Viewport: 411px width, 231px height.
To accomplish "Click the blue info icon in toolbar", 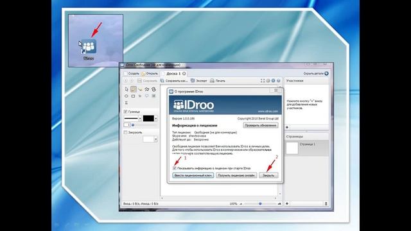I will tap(273, 81).
